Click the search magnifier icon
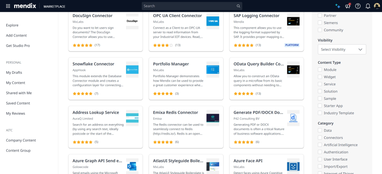Image resolution: width=382 pixels, height=174 pixels. pyautogui.click(x=238, y=6)
